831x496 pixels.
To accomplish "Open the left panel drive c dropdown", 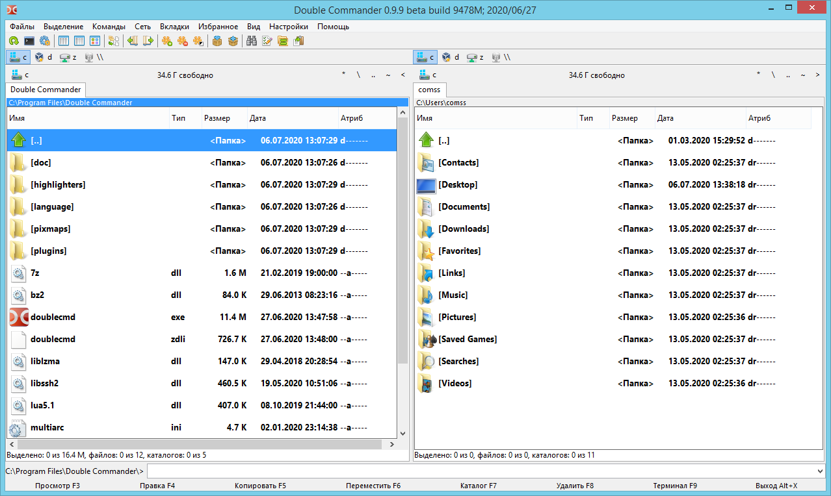I will tap(19, 75).
